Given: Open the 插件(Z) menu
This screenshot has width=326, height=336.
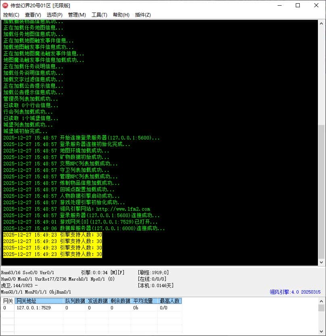Looking at the screenshot, I should tap(143, 15).
